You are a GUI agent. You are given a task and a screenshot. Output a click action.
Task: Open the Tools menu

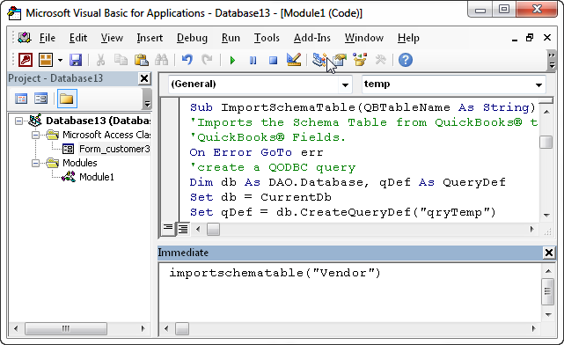pyautogui.click(x=267, y=38)
